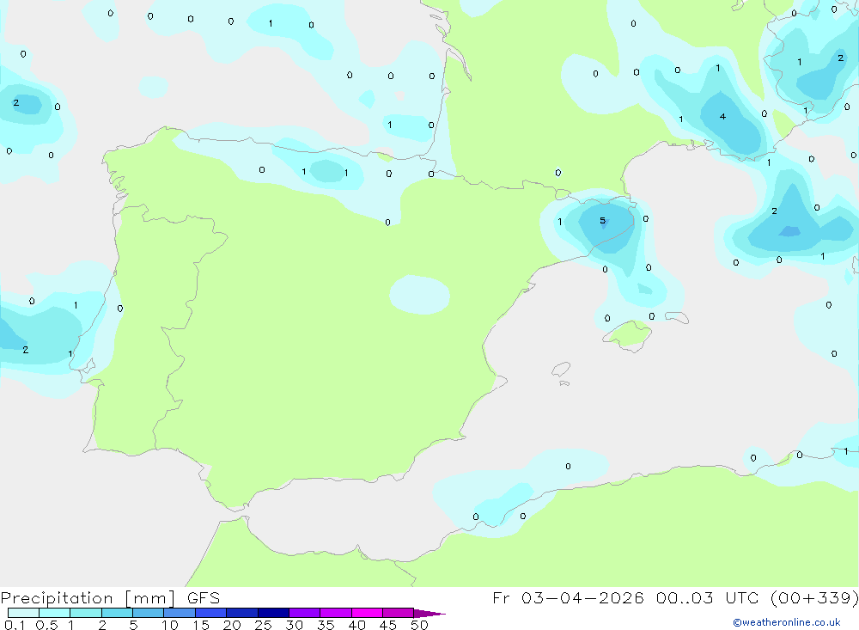Click the '15' legend scale label
Viewport: 859px width, 630px height.
(201, 625)
